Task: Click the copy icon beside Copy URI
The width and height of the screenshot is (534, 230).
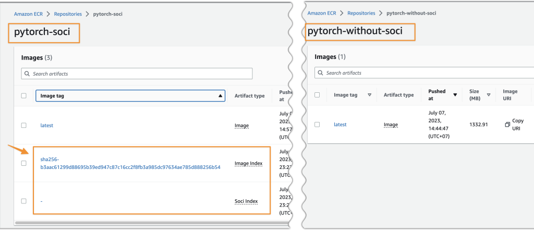Action: (507, 125)
